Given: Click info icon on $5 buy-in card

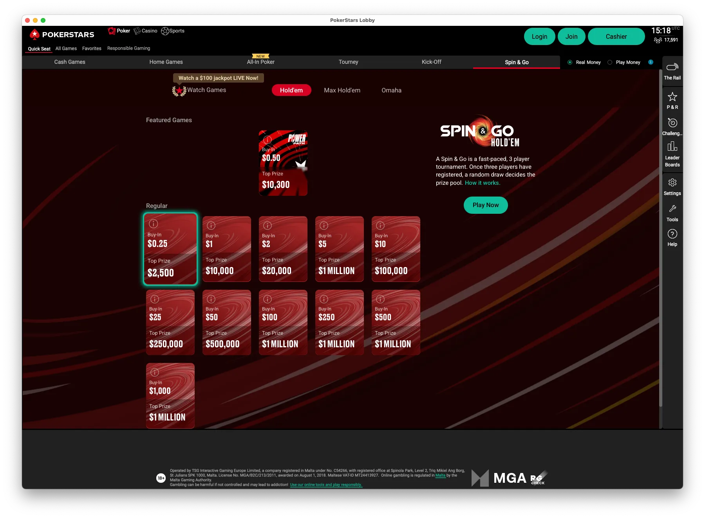Looking at the screenshot, I should point(324,226).
